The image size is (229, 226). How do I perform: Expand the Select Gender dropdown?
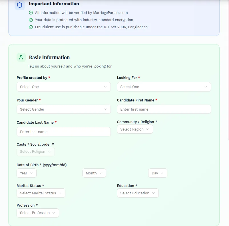point(64,109)
